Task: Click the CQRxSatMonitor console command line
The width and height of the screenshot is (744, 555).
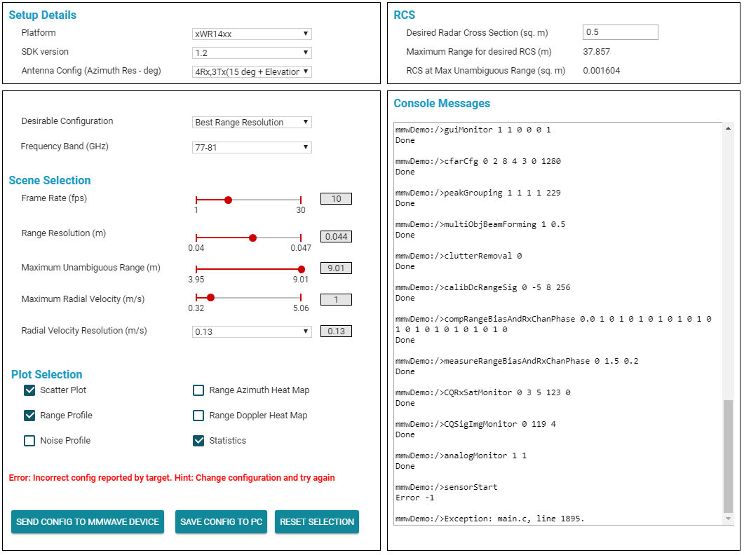Action: (x=483, y=392)
